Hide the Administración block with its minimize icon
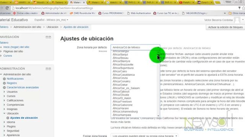Viewport: 245px width, 137px height. [x=47, y=69]
